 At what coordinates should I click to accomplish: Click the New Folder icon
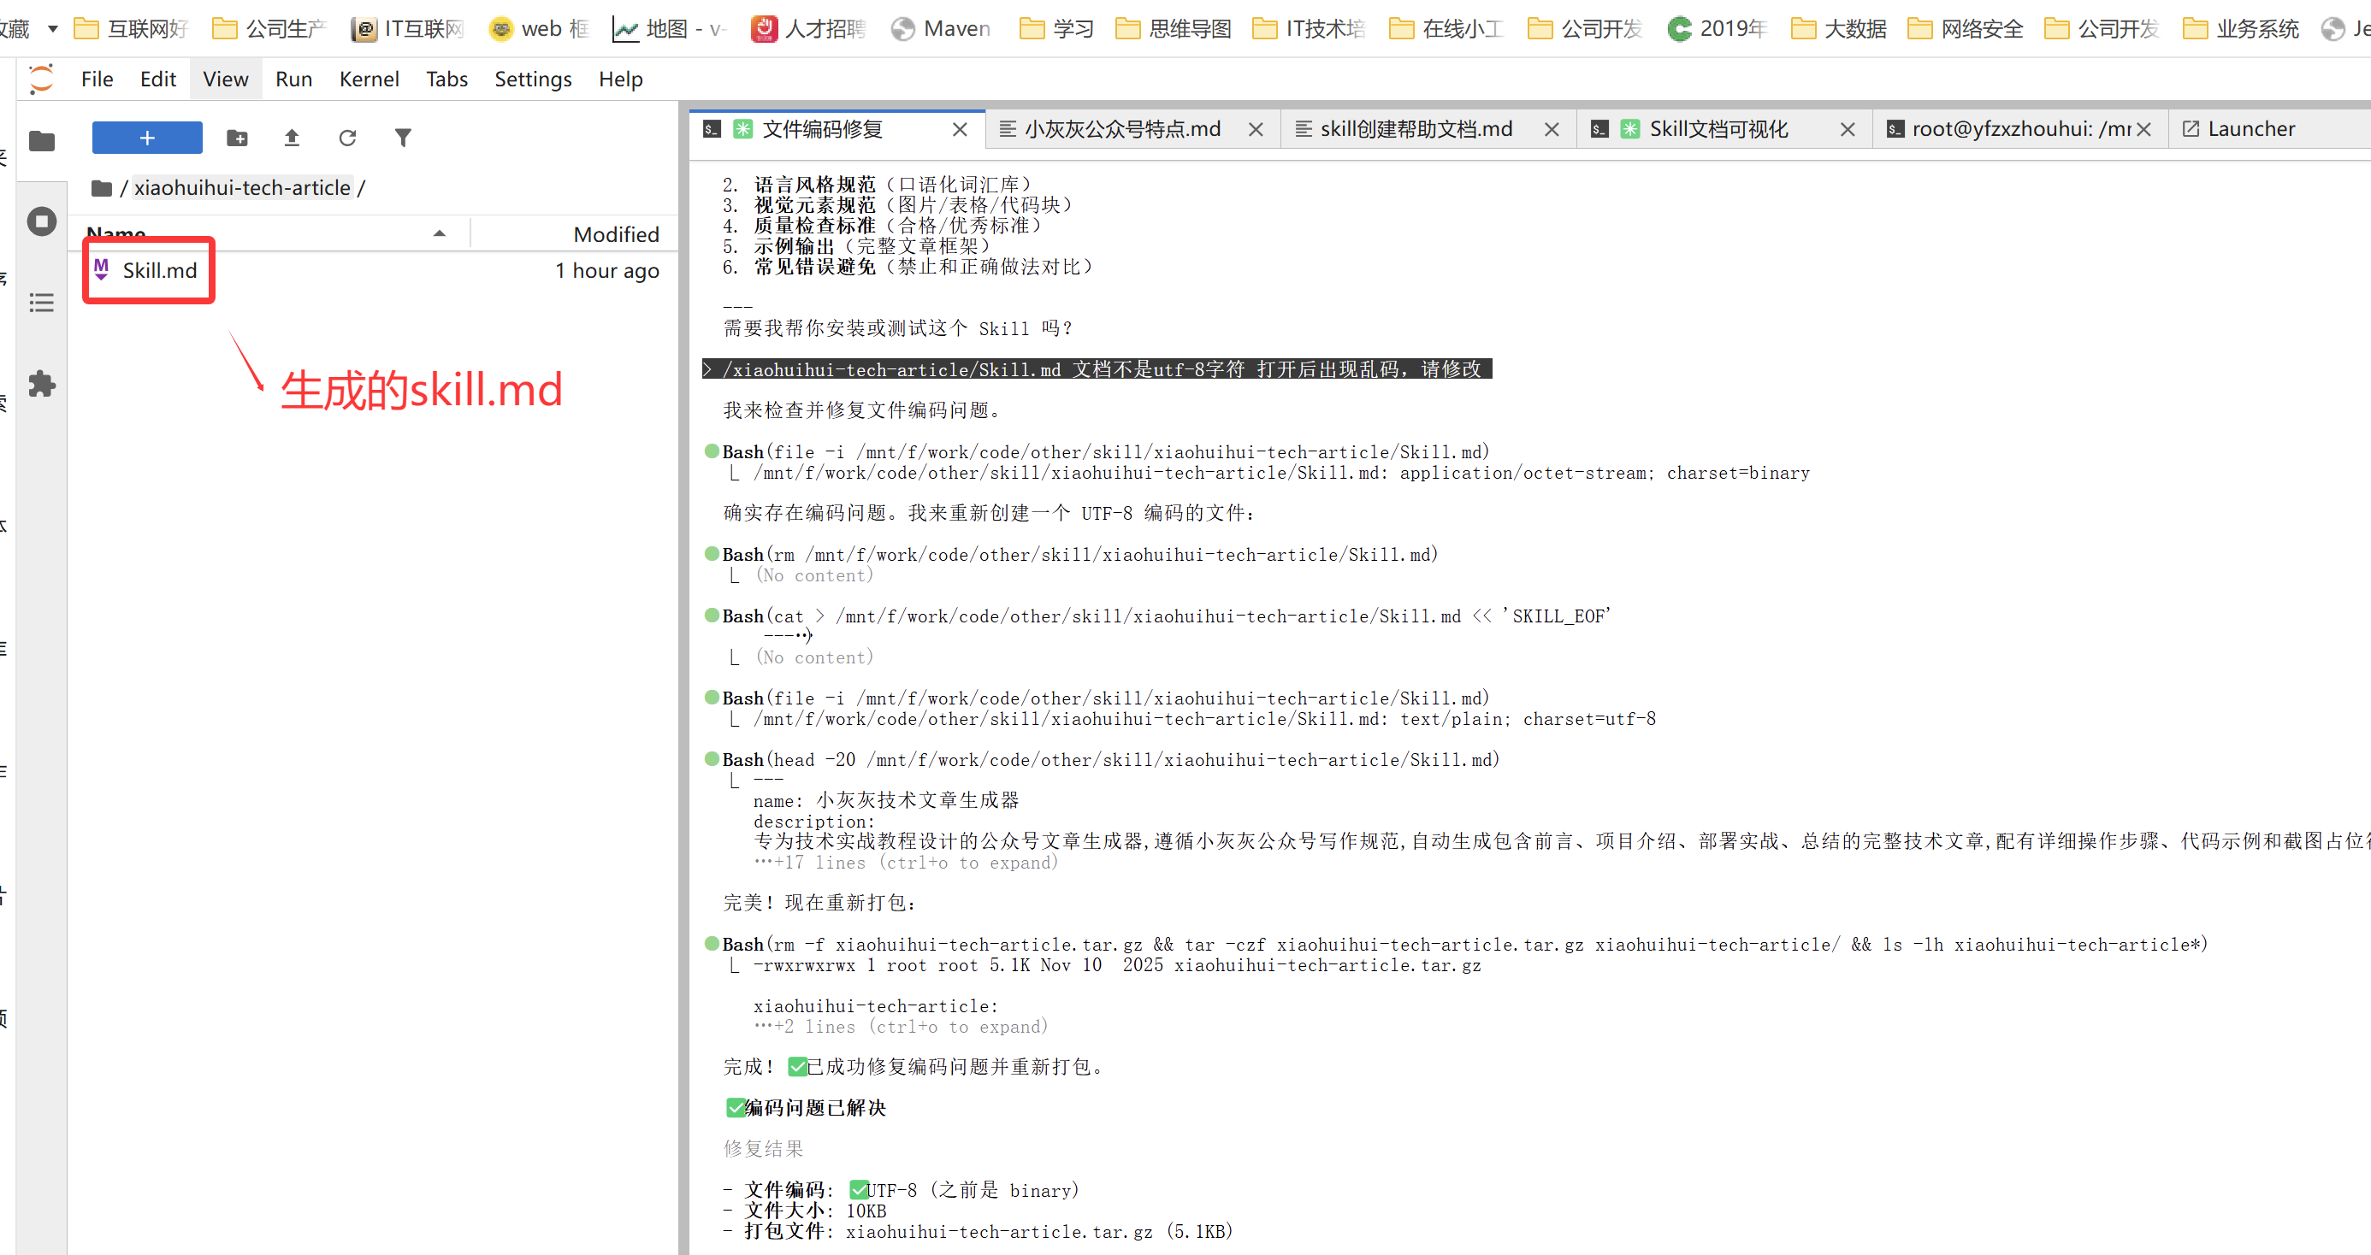237,138
